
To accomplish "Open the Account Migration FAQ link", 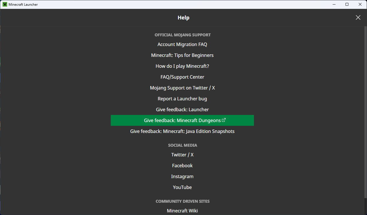I will coord(182,44).
